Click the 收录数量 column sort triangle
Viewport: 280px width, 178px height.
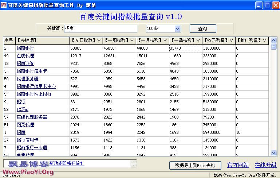[x=232, y=40]
